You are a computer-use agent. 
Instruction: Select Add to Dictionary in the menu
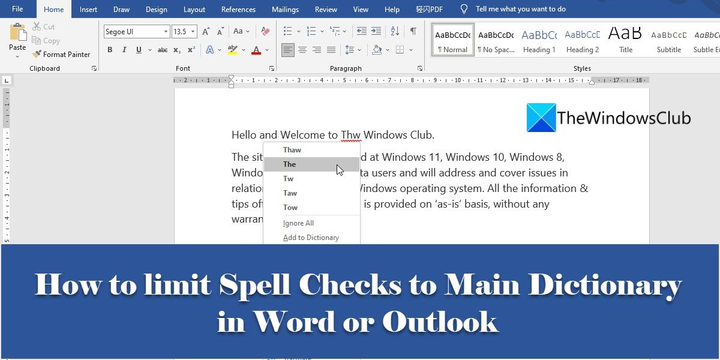click(x=311, y=238)
